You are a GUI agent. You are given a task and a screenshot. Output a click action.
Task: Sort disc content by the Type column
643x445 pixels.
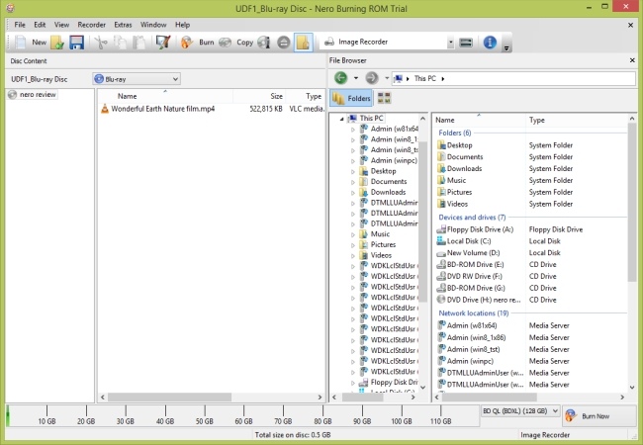pyautogui.click(x=314, y=96)
